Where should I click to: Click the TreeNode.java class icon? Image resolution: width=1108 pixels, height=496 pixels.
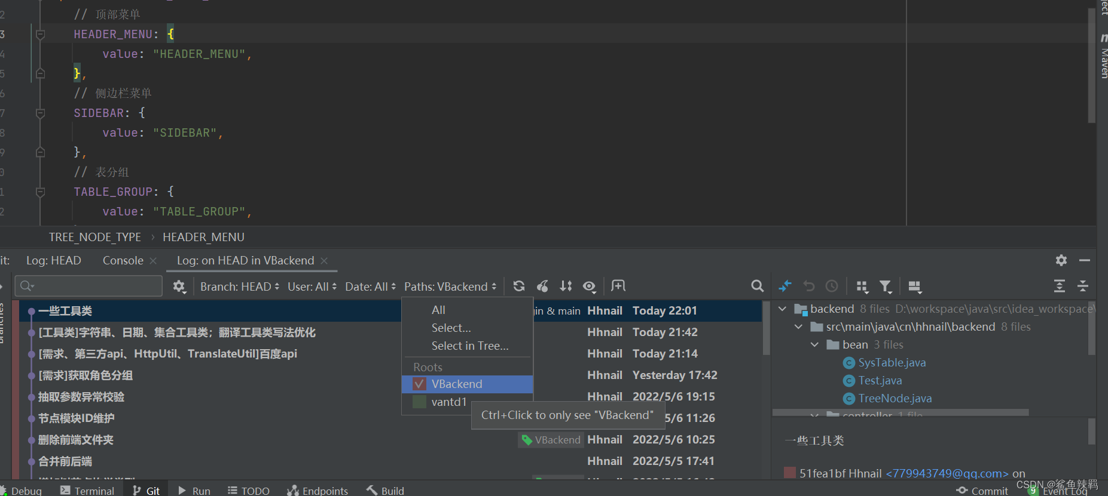coord(848,399)
